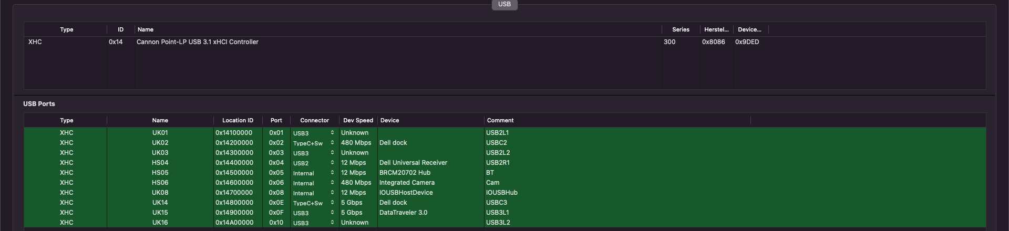
Task: Sort USB ports by Comment column
Action: point(500,120)
